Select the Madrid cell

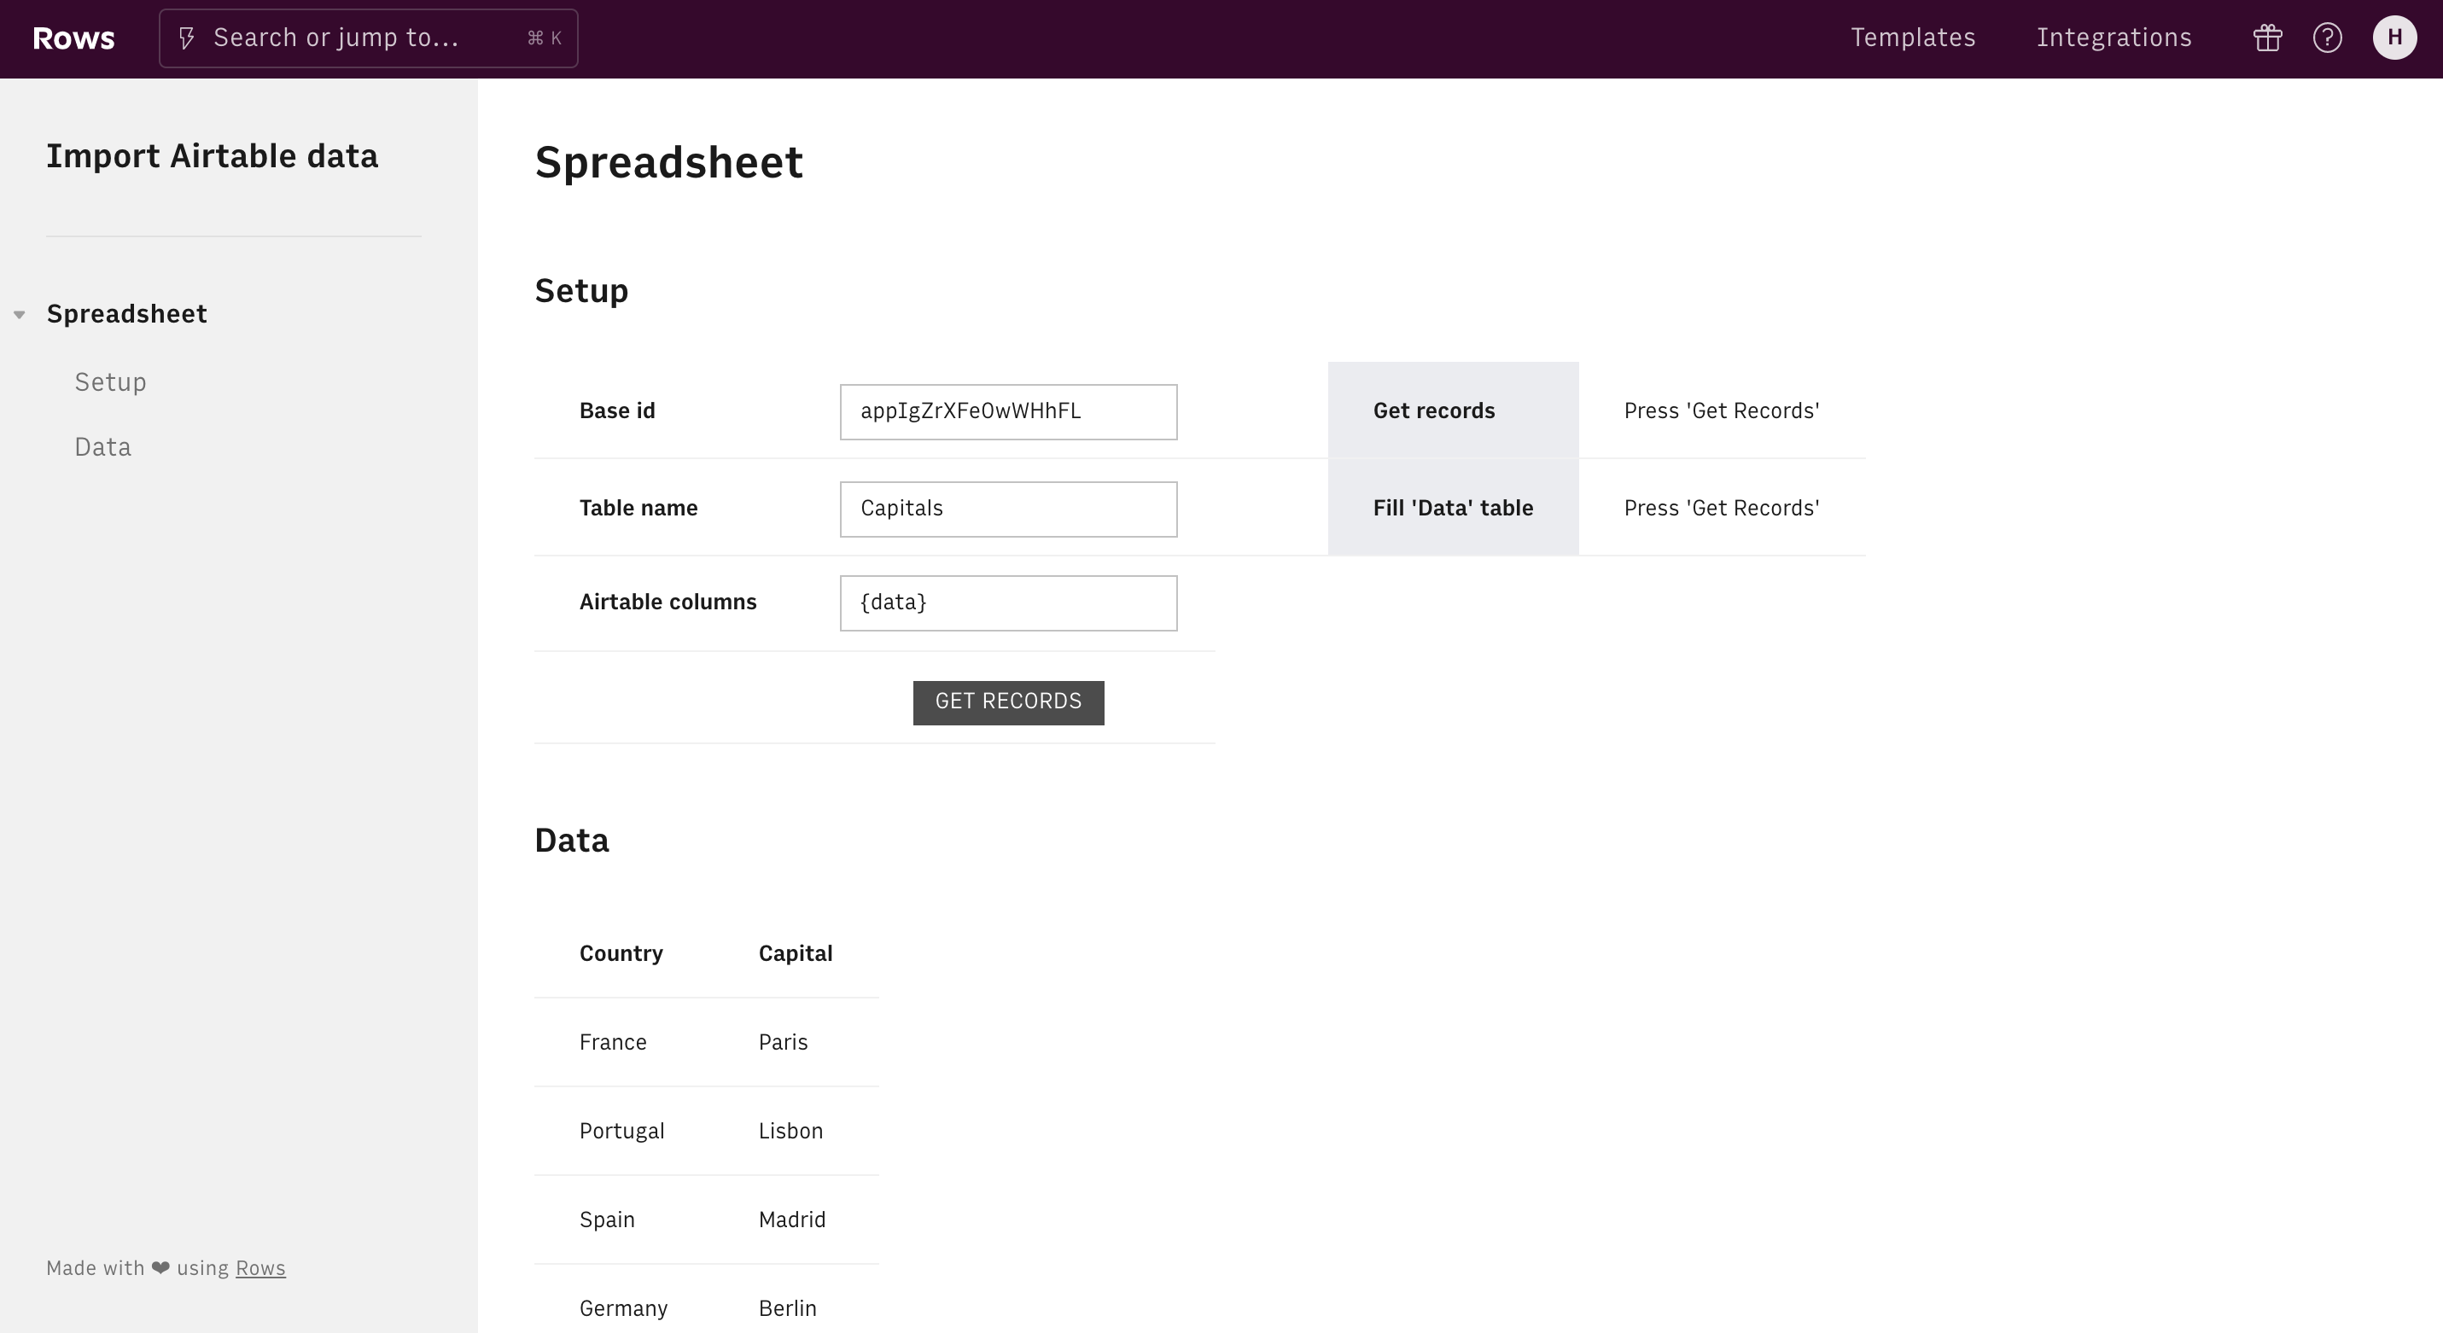792,1220
